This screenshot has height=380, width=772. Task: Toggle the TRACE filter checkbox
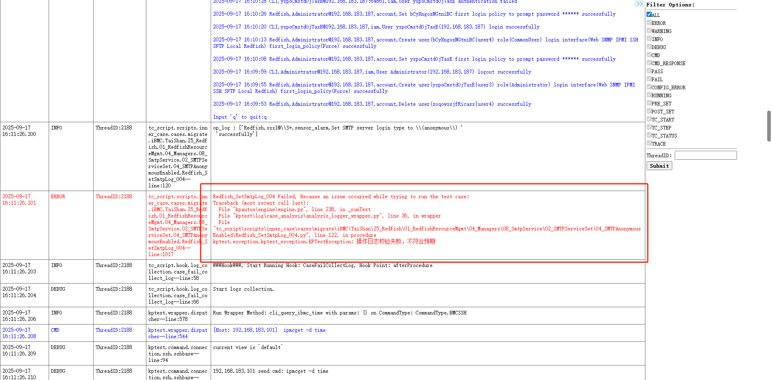click(649, 143)
